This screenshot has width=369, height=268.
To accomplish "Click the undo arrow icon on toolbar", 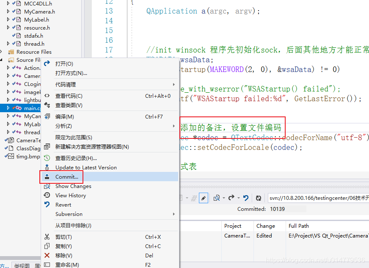I will click(245, 198).
